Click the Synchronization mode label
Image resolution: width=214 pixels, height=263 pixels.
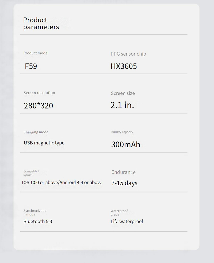(35, 213)
